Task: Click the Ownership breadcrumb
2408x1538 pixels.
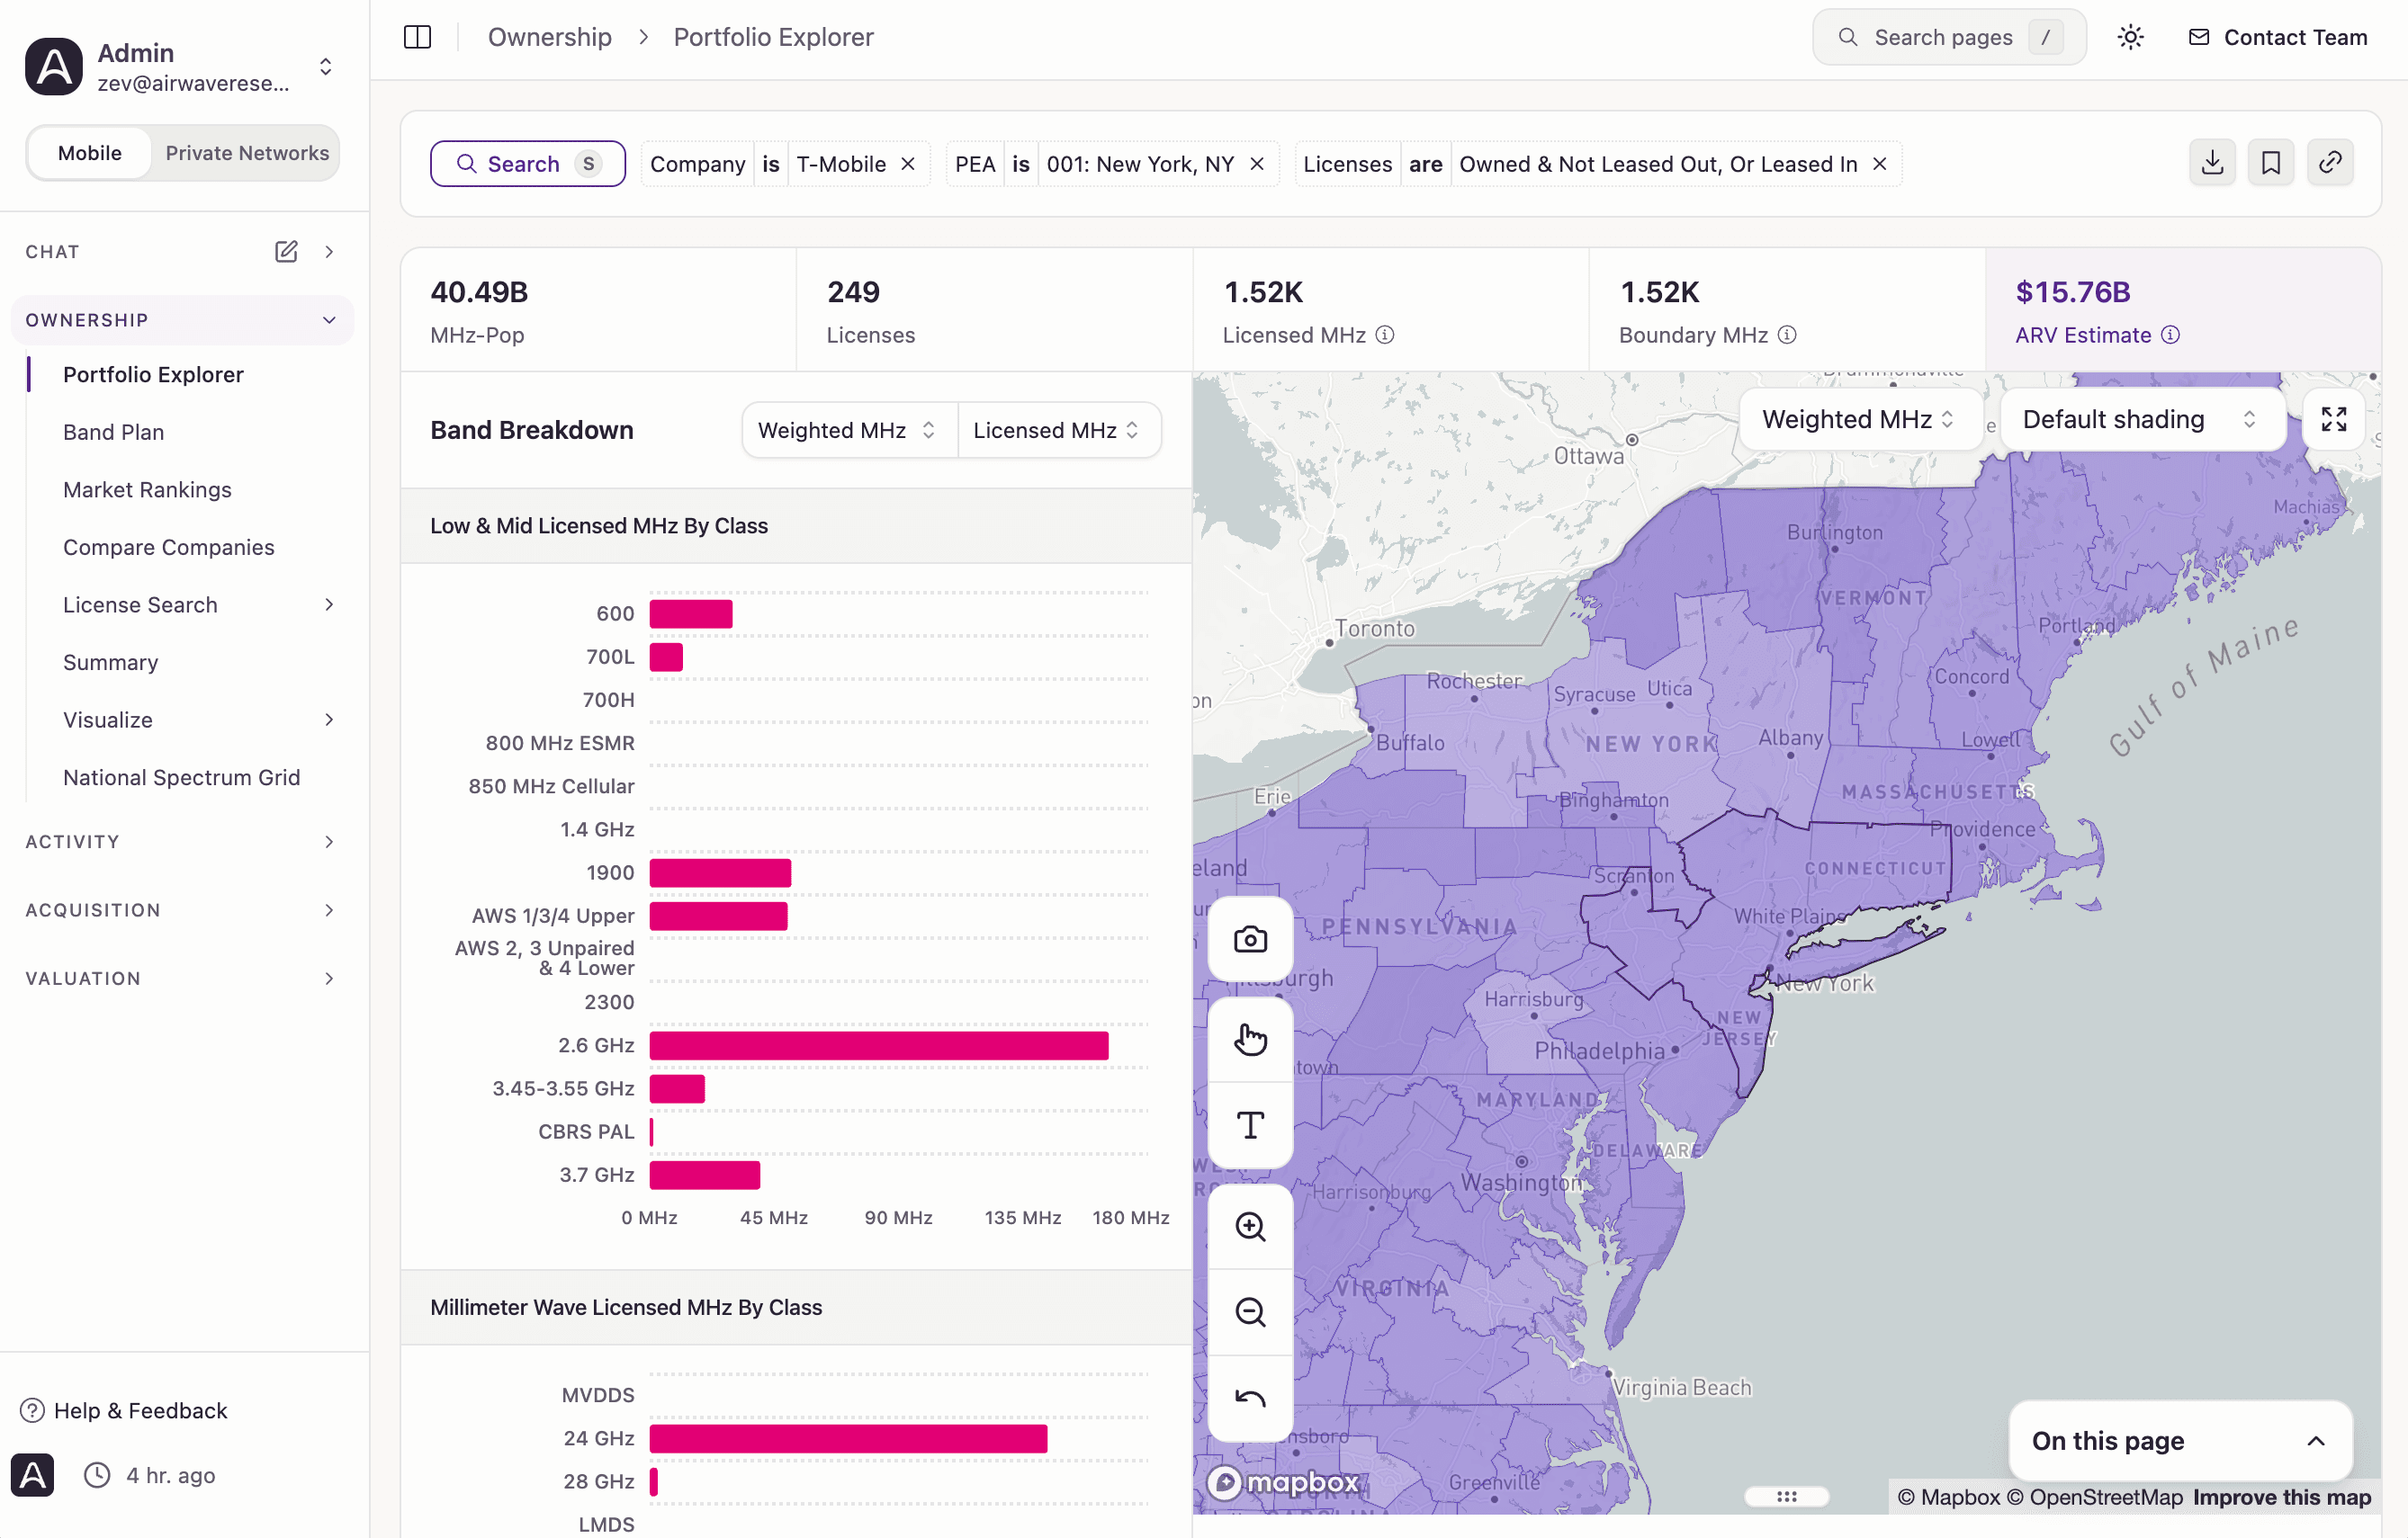Action: point(549,37)
